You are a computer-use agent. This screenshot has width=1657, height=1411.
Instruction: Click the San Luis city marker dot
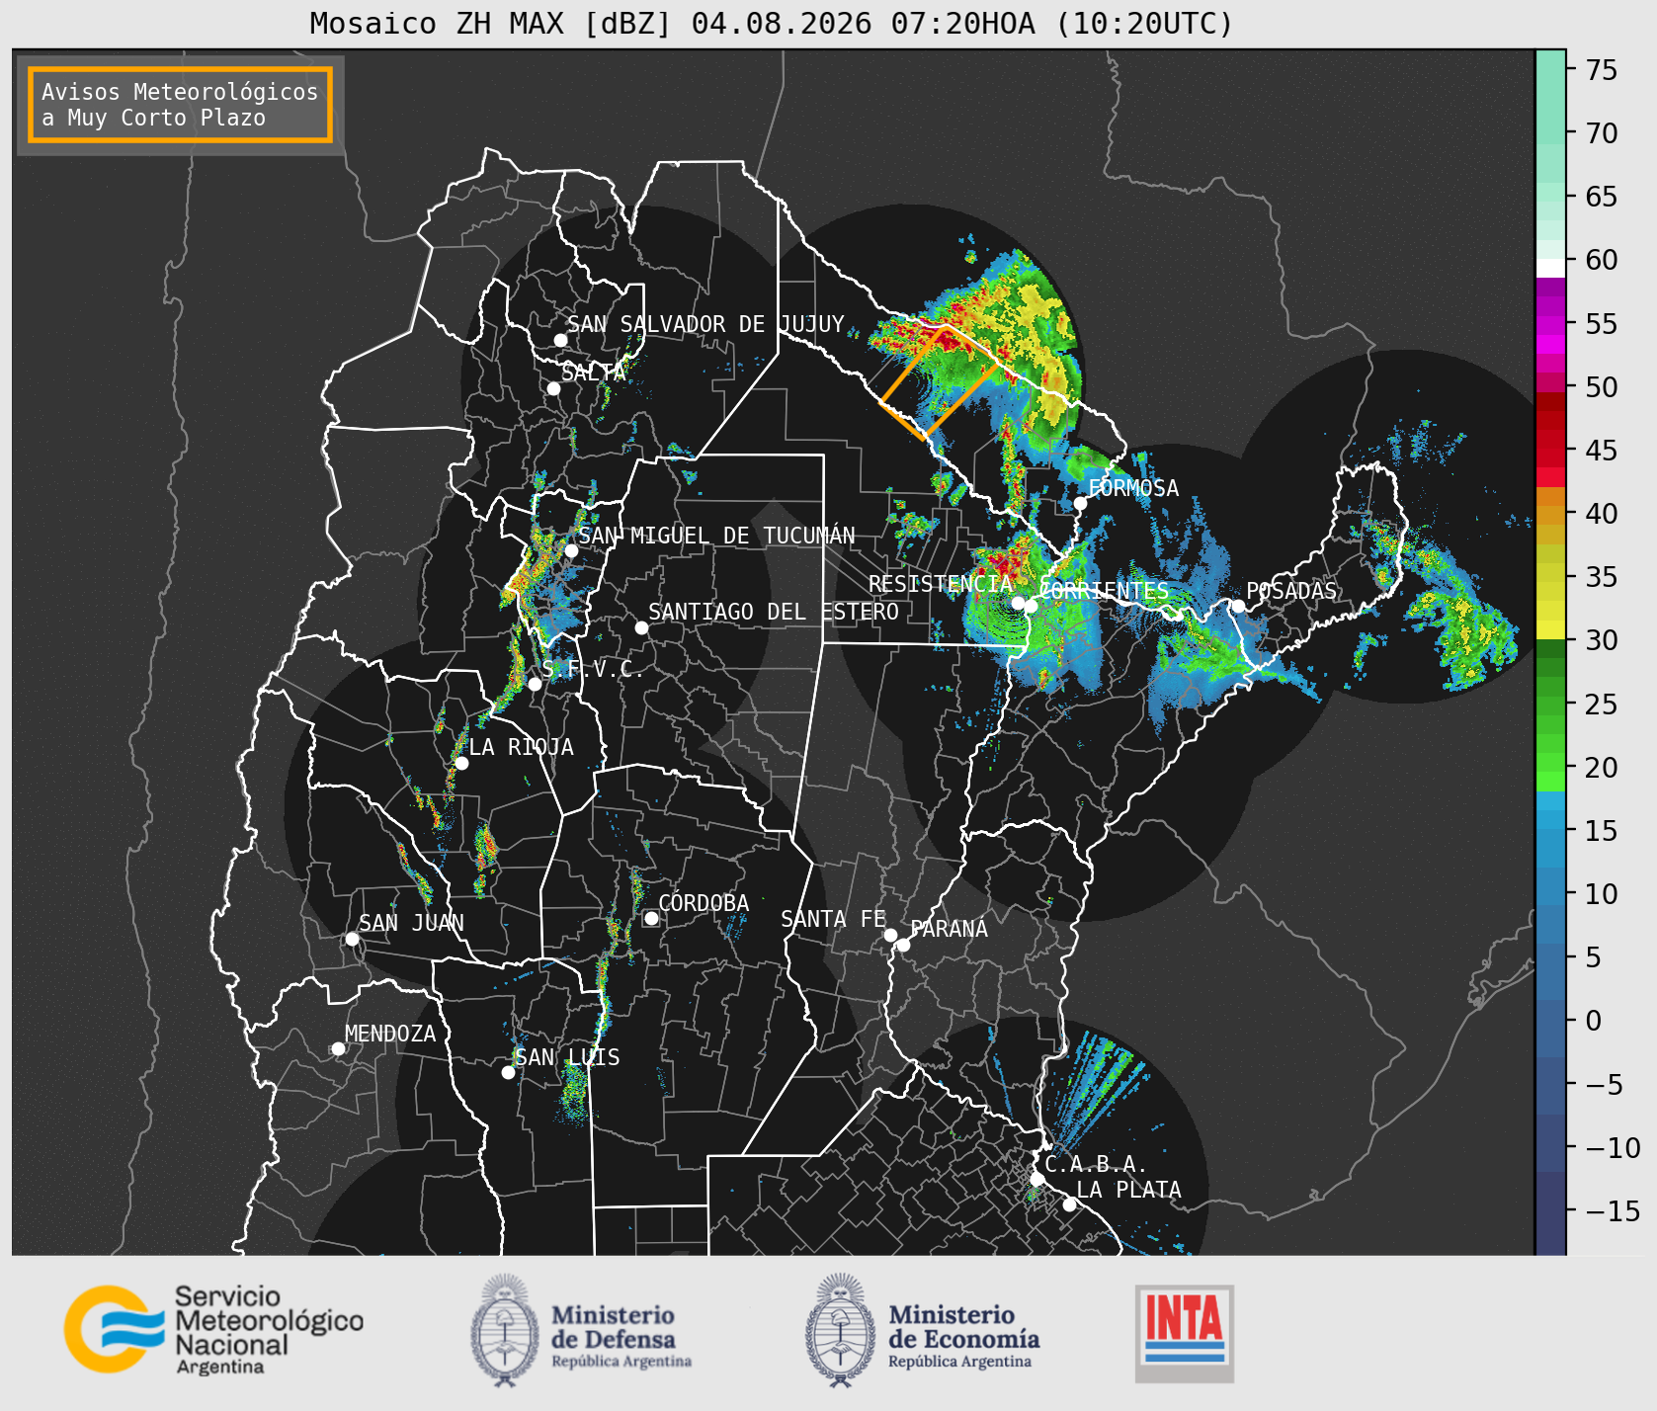click(508, 1072)
